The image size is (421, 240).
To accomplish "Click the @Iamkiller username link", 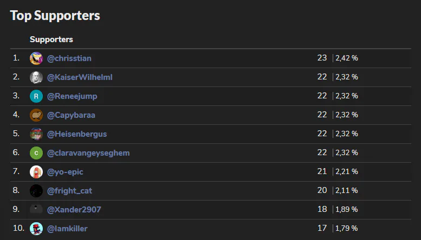I will (67, 229).
